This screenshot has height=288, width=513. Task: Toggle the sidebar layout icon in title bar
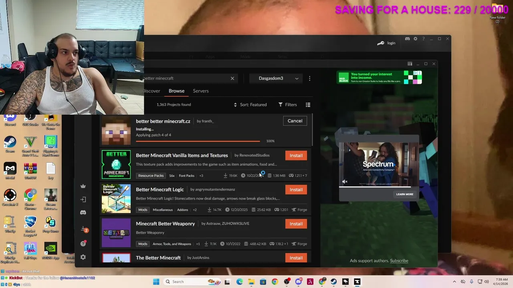tap(410, 64)
